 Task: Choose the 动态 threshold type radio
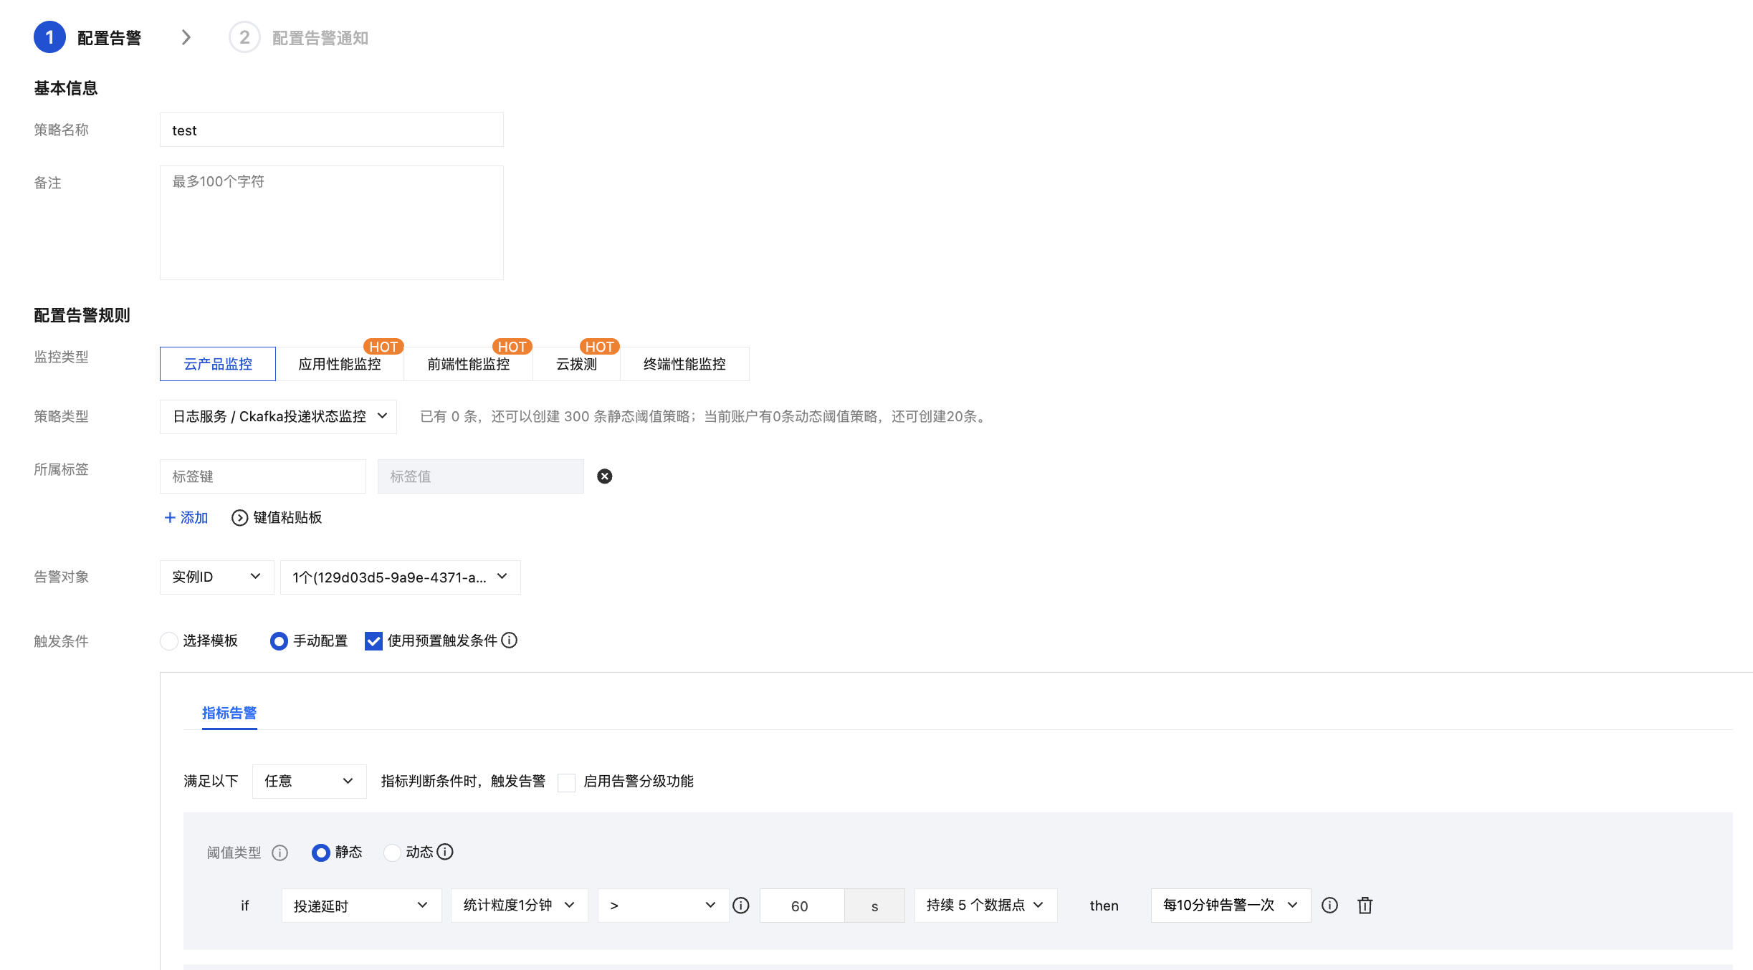392,853
